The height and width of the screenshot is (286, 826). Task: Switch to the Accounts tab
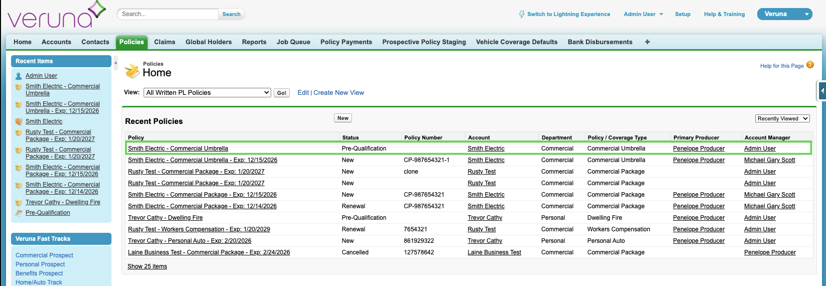(x=56, y=42)
